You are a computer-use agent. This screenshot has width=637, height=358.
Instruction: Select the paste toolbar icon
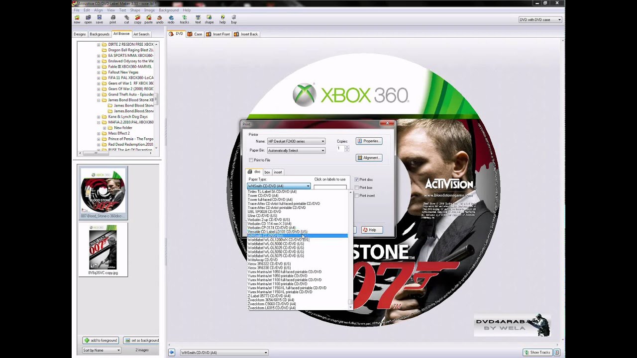[x=148, y=19]
